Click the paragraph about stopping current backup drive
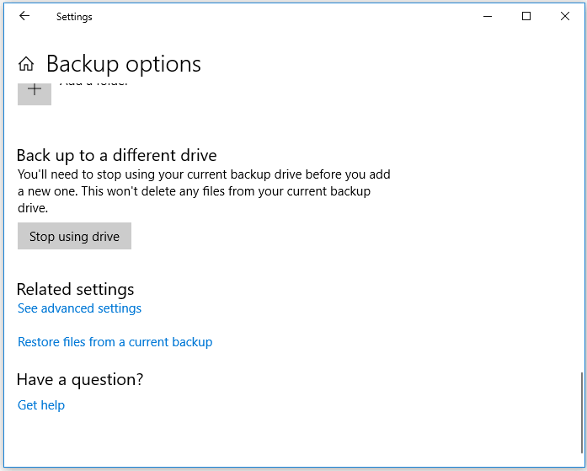587x471 pixels. point(203,191)
